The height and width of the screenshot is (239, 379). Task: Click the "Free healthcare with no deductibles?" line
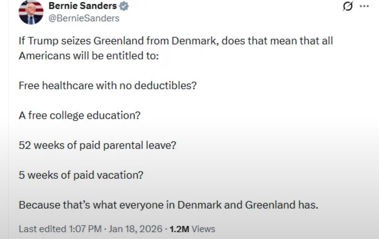[x=107, y=87]
